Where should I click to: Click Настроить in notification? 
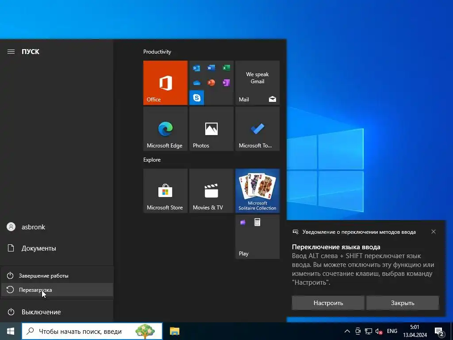pos(328,303)
